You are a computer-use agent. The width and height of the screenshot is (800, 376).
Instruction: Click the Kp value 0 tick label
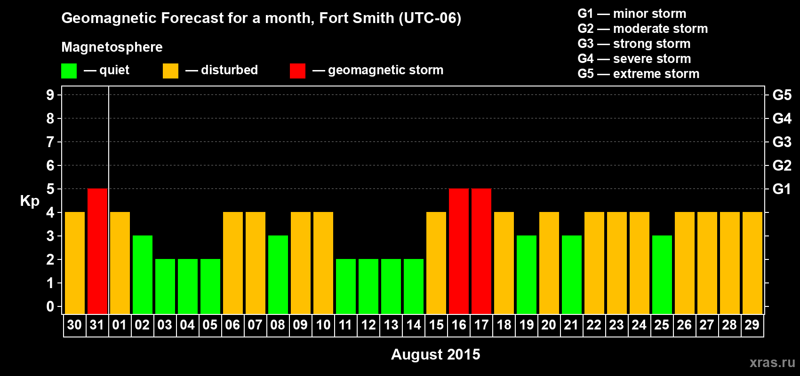click(50, 306)
